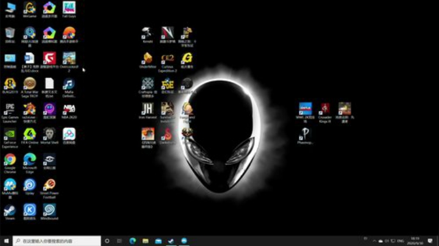Open the taskbar clock and date
Screen dimensions: 439x246
click(x=415, y=241)
